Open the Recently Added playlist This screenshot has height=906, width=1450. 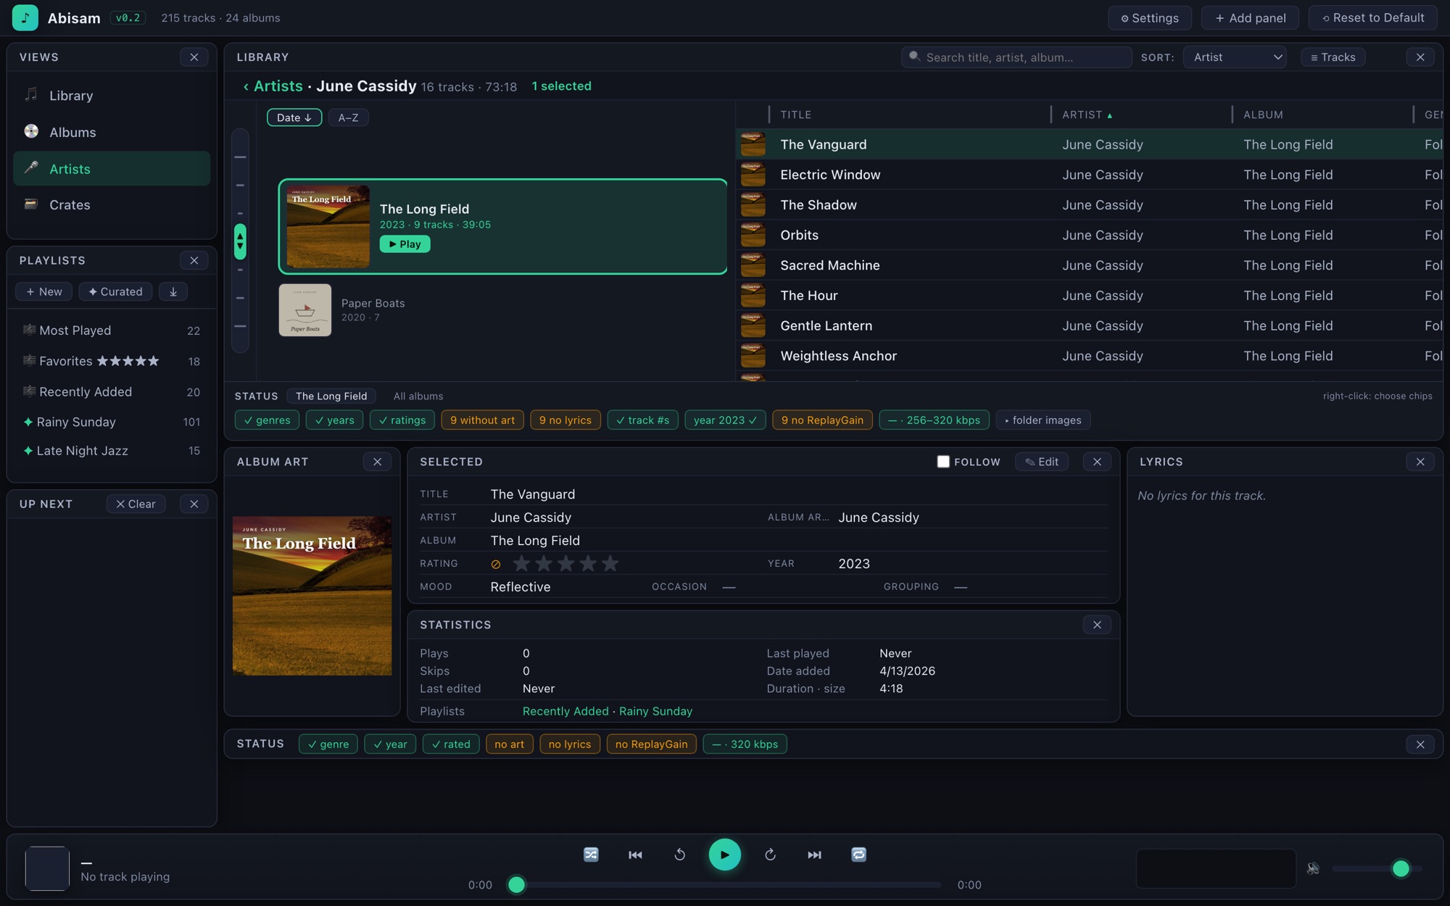coord(112,391)
